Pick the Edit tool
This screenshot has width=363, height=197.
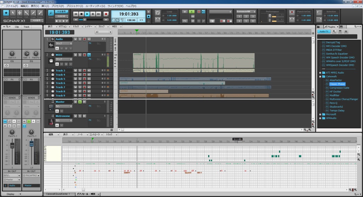click(x=26, y=13)
